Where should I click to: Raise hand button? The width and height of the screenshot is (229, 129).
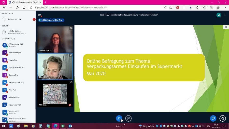[x=223, y=118]
